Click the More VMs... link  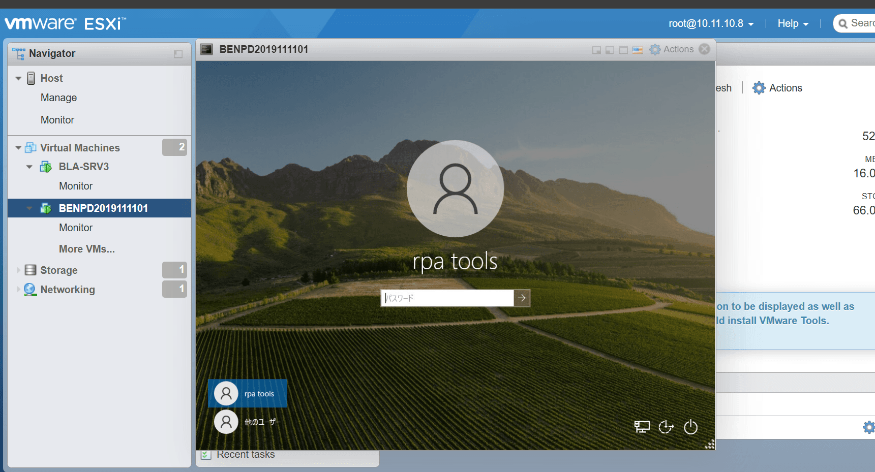86,249
